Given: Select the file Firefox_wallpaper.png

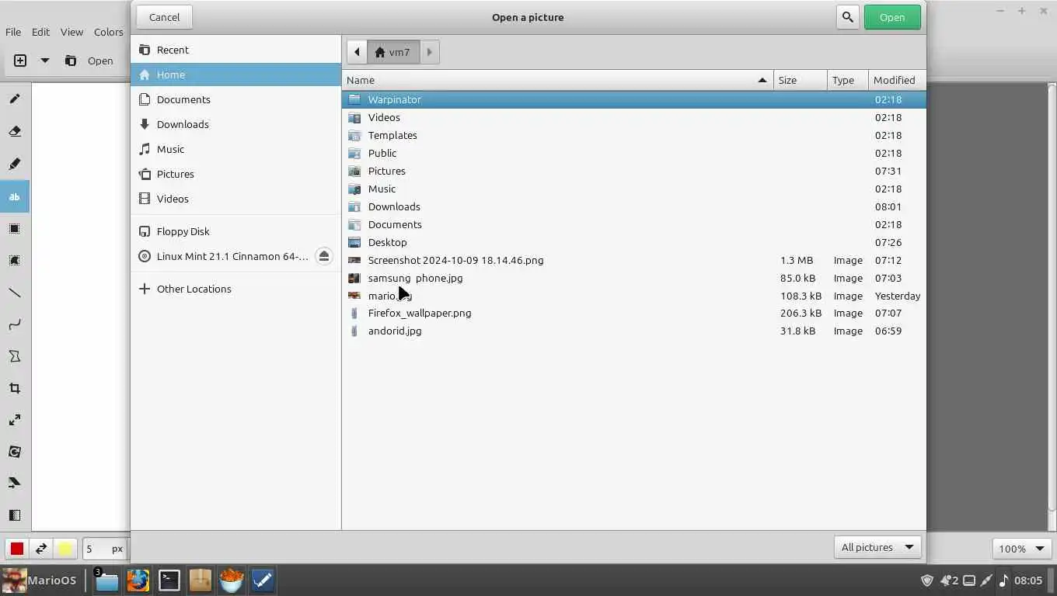Looking at the screenshot, I should coord(634,313).
